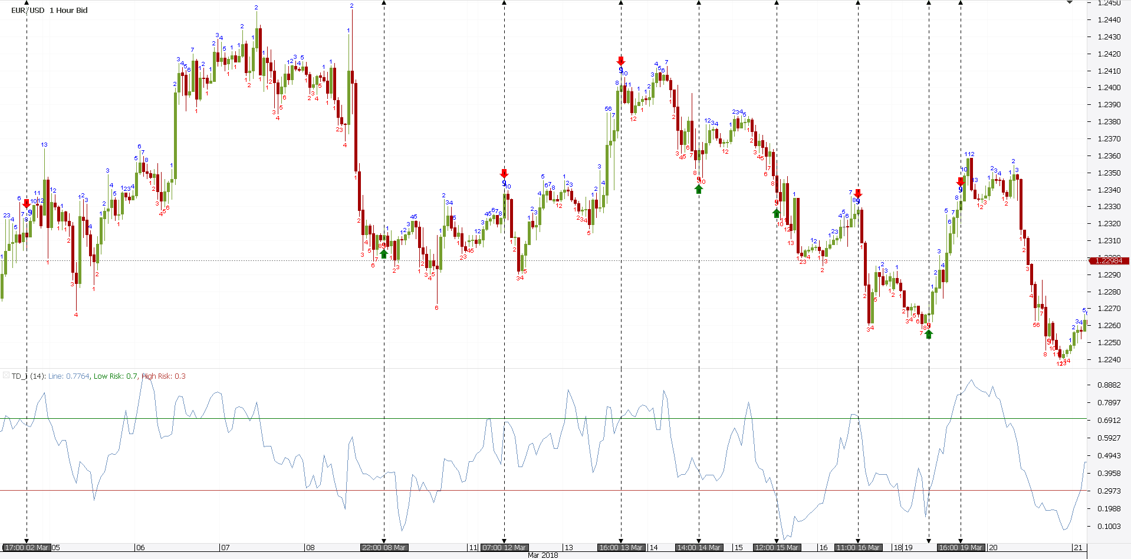Click the red 'High Risk: 0.3' value
The height and width of the screenshot is (559, 1131).
click(x=163, y=376)
